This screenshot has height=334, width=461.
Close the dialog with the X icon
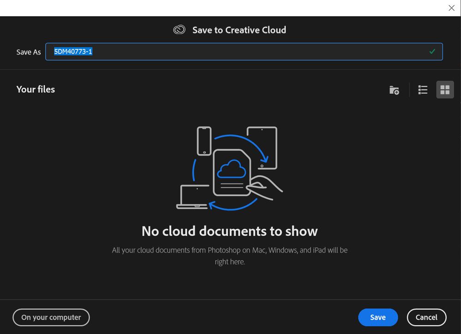452,8
